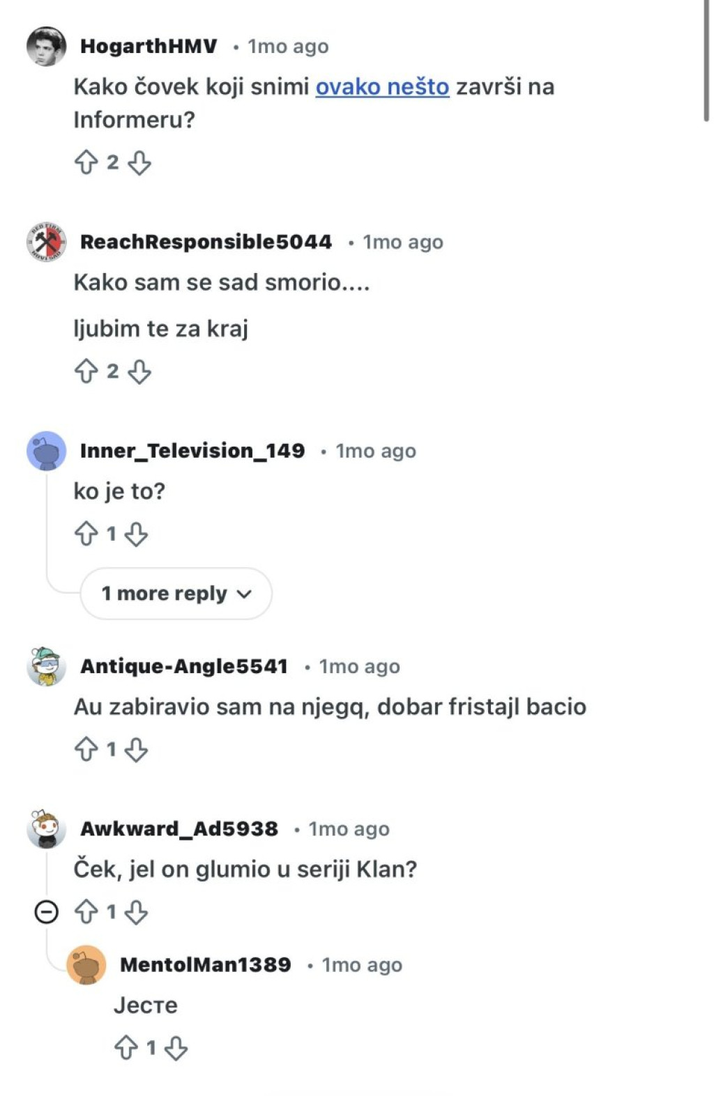Open the "ovako nešto" link

[382, 87]
